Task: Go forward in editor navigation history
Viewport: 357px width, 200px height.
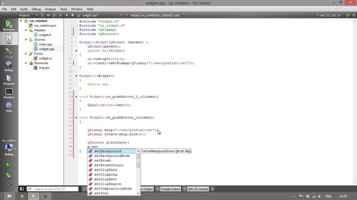Action: pyautogui.click(x=73, y=15)
